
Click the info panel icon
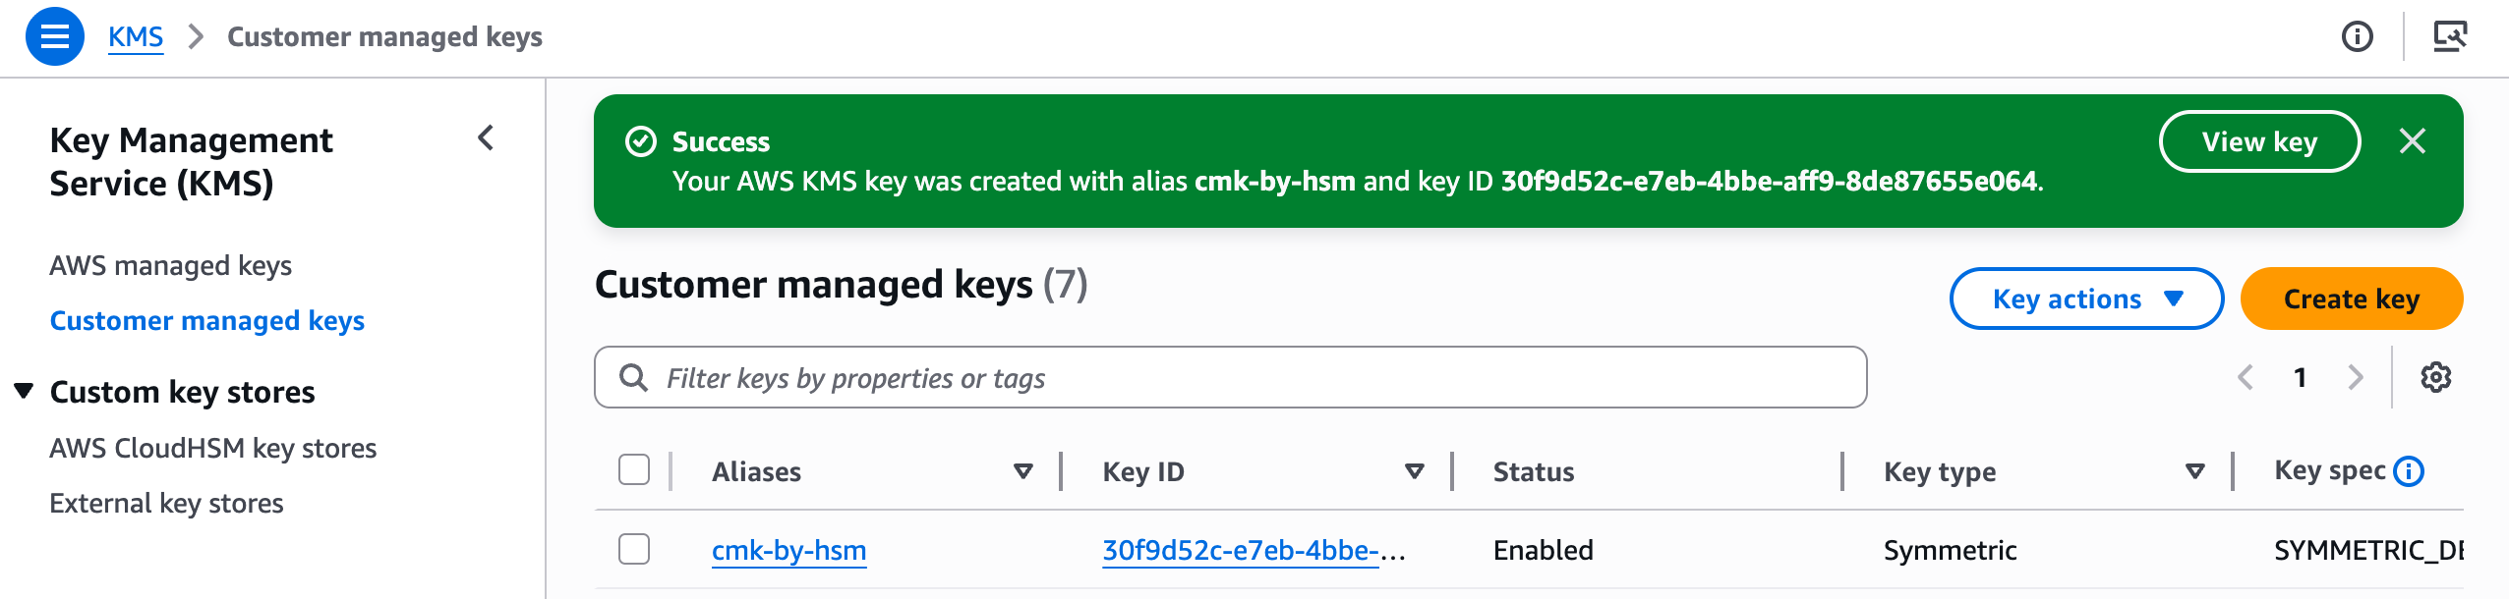pos(2357,36)
